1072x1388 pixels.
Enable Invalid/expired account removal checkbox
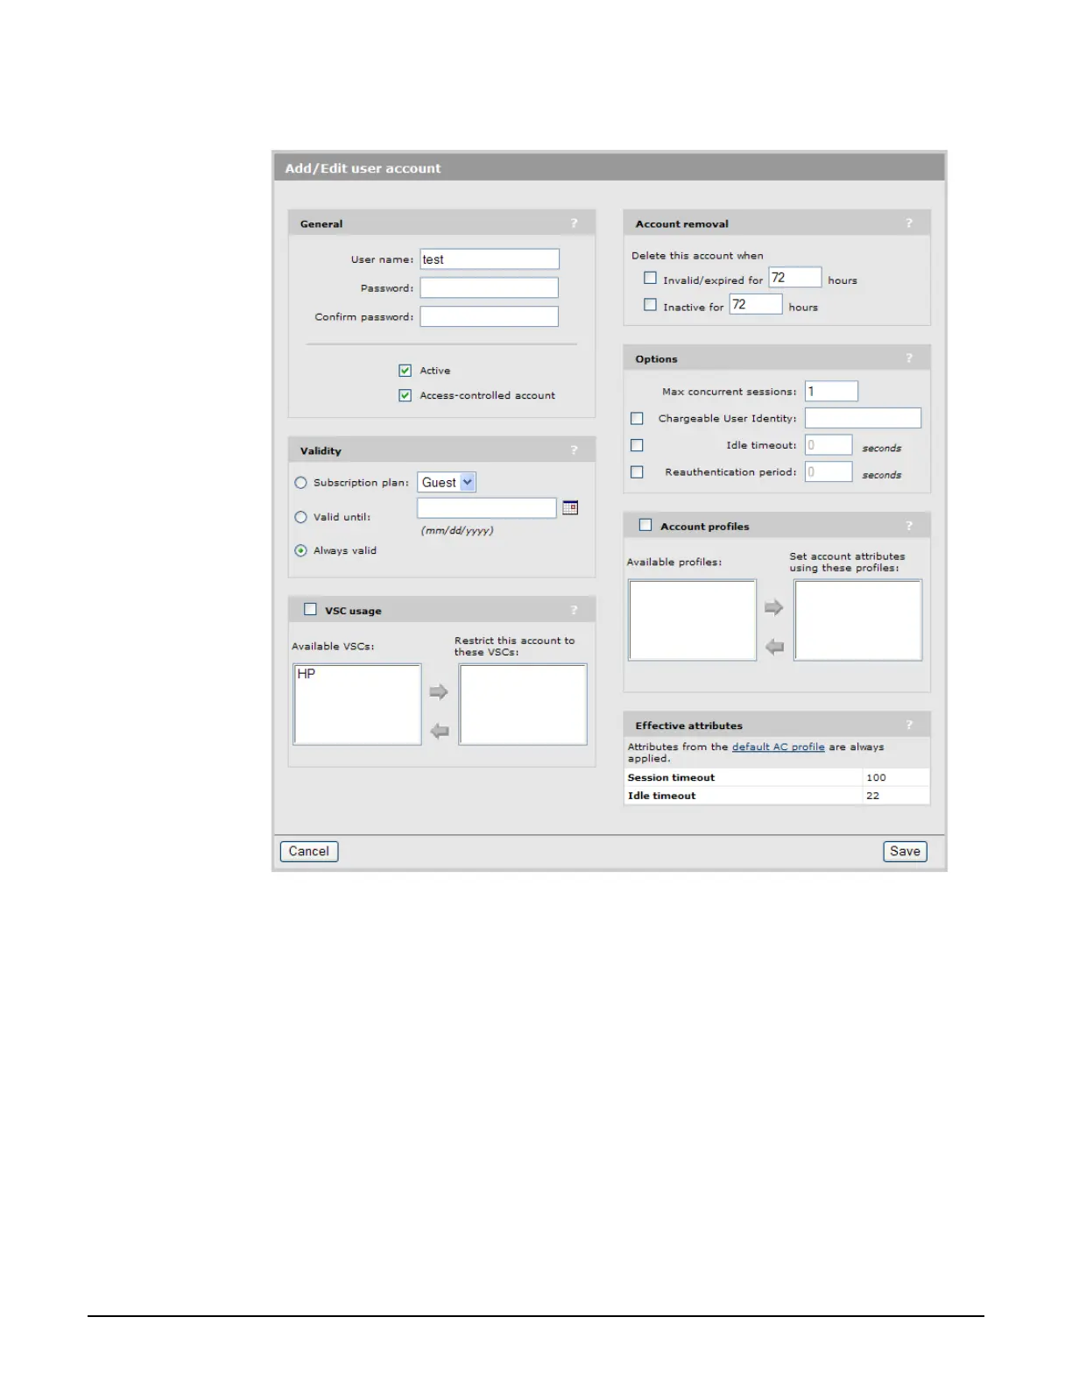[650, 278]
